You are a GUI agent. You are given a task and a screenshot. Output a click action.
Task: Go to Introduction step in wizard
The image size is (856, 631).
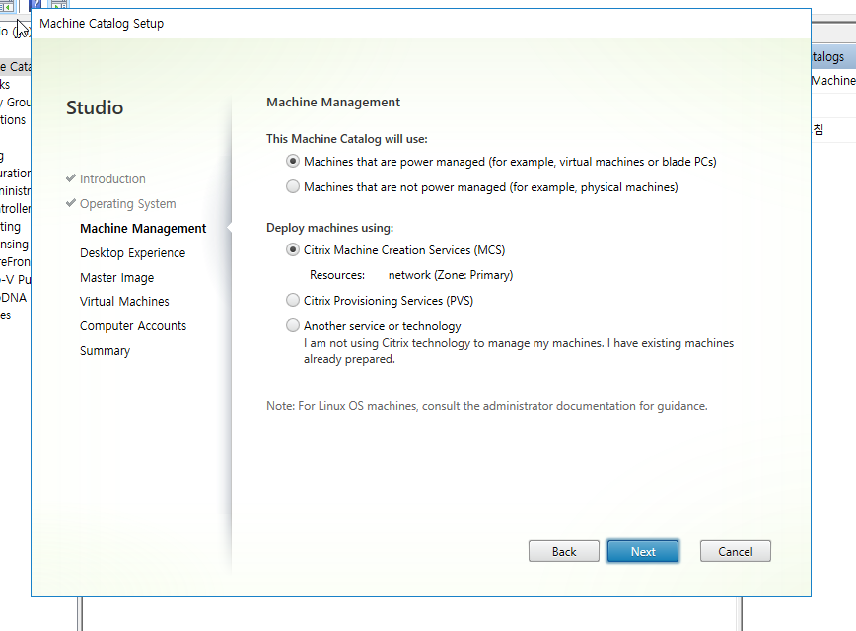tap(112, 179)
